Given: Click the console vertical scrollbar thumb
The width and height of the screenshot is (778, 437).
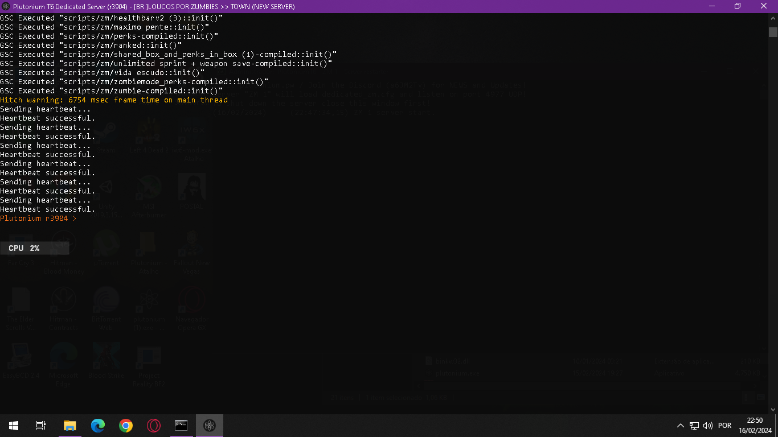Looking at the screenshot, I should click(773, 32).
